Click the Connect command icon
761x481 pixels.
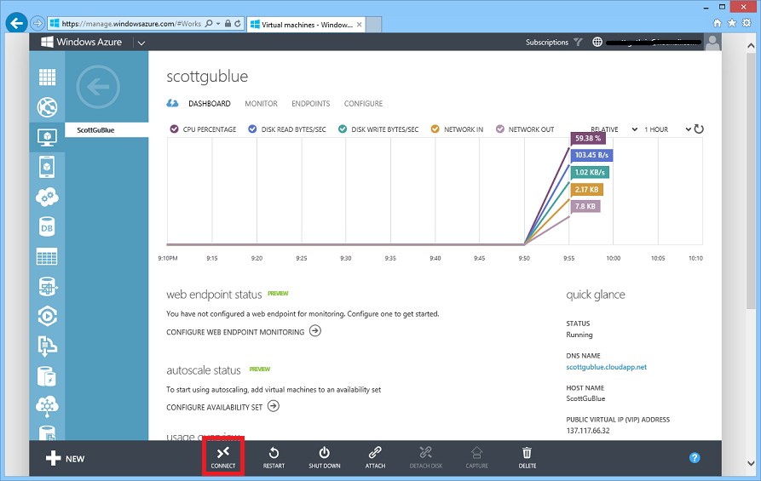point(223,453)
